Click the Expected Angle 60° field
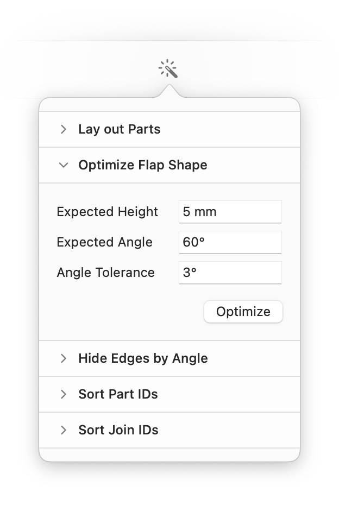 tap(230, 242)
